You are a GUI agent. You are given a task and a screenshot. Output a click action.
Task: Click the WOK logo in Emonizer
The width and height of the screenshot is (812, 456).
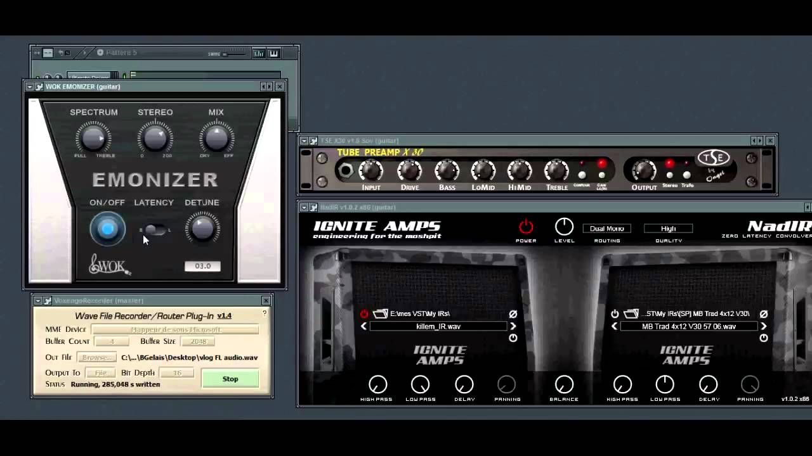[x=110, y=265]
